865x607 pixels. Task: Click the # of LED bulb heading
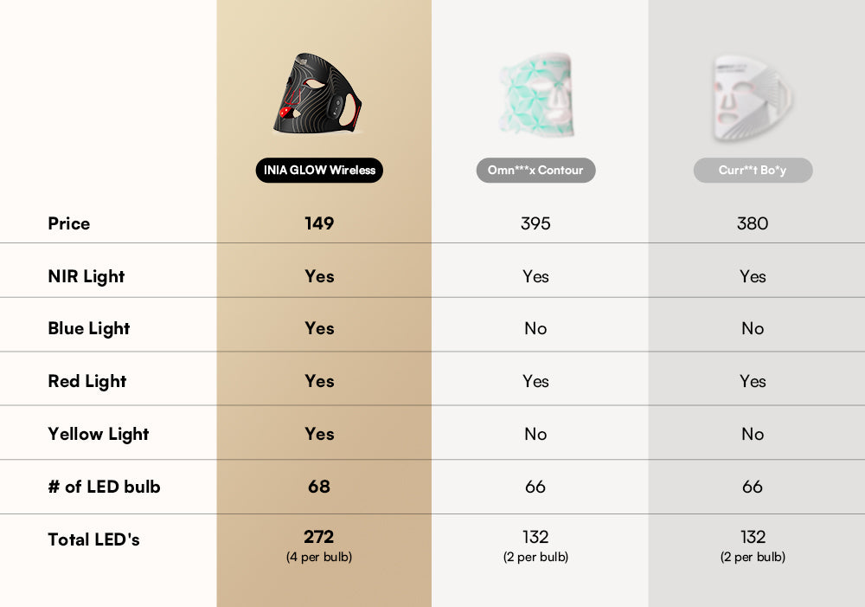point(104,487)
